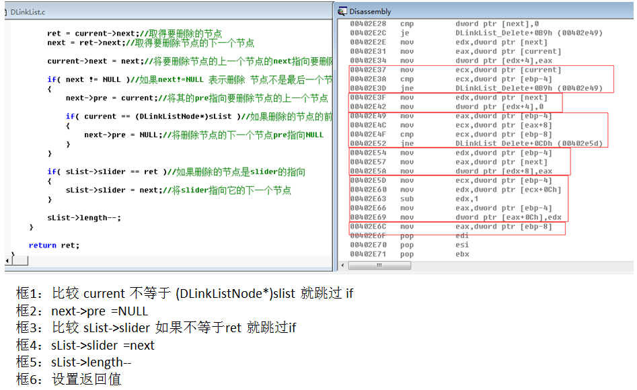Select disassembly address 00402E60
The width and height of the screenshot is (637, 390).
pyautogui.click(x=368, y=190)
